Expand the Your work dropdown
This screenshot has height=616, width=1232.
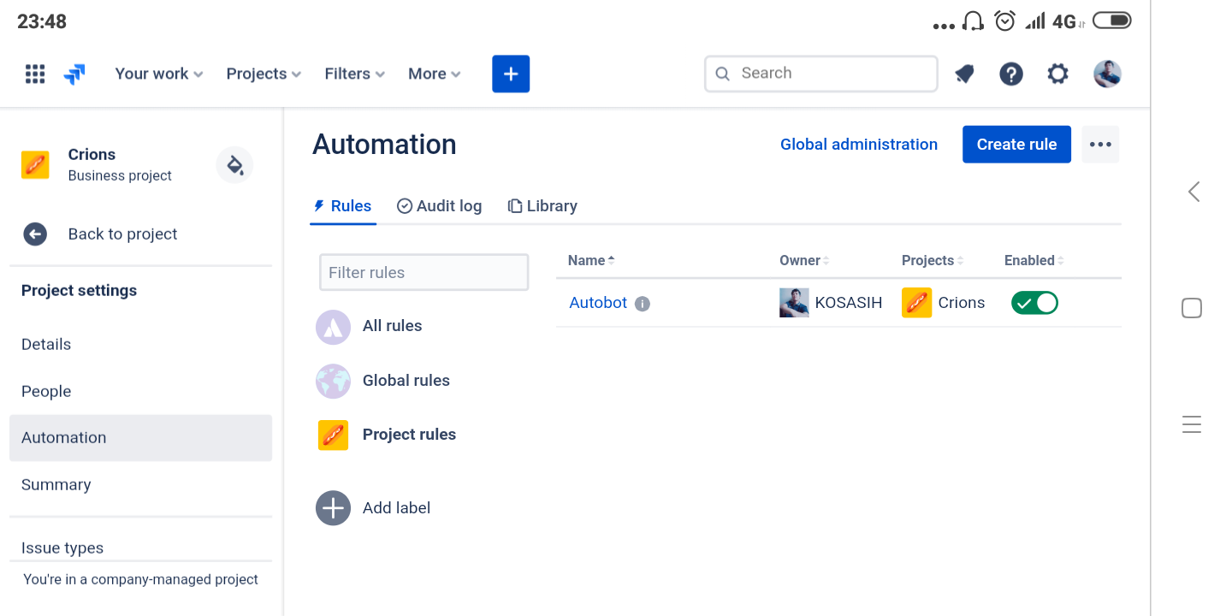pos(159,74)
